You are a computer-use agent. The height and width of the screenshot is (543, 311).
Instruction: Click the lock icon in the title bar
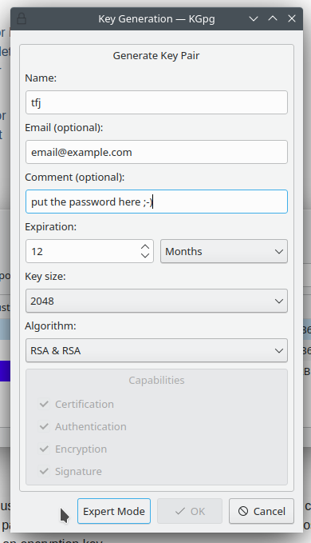(22, 18)
